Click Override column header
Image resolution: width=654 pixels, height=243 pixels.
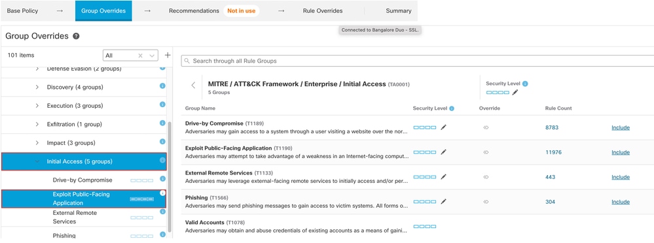(489, 108)
